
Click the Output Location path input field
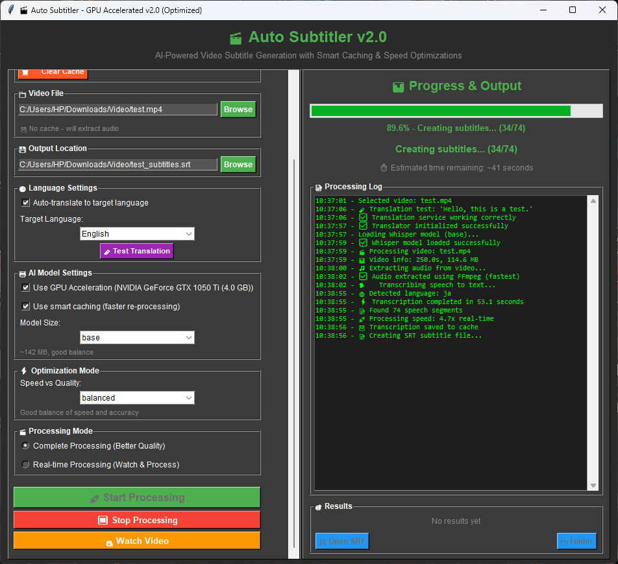point(118,165)
